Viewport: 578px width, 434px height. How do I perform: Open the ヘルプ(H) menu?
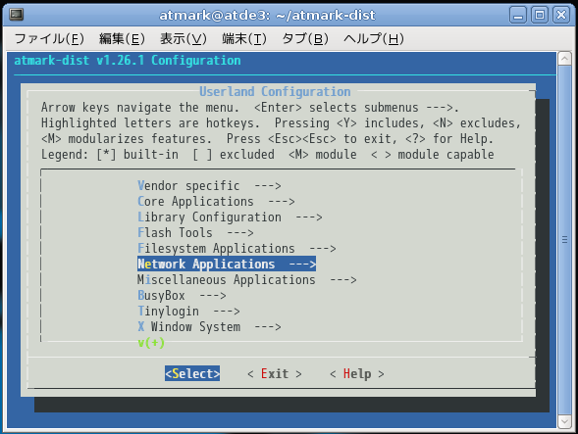point(374,38)
